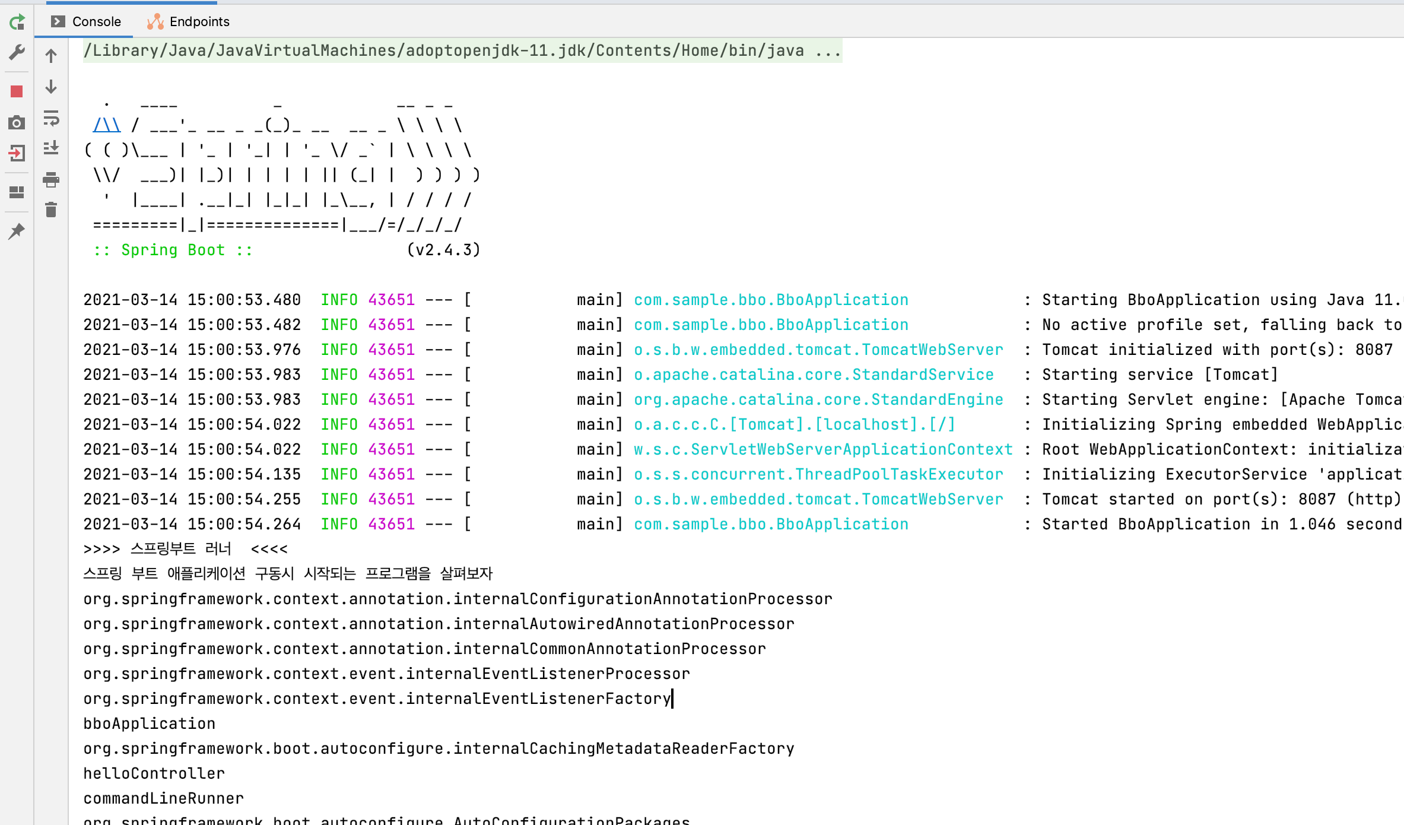
Task: Click the ':: Spring Boot ::' text
Action: coord(173,250)
